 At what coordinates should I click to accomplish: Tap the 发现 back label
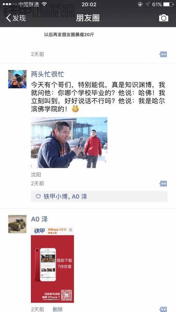point(19,18)
